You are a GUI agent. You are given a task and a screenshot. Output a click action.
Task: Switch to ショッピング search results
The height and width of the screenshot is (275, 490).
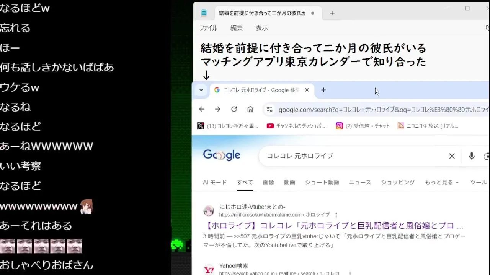coord(398,182)
